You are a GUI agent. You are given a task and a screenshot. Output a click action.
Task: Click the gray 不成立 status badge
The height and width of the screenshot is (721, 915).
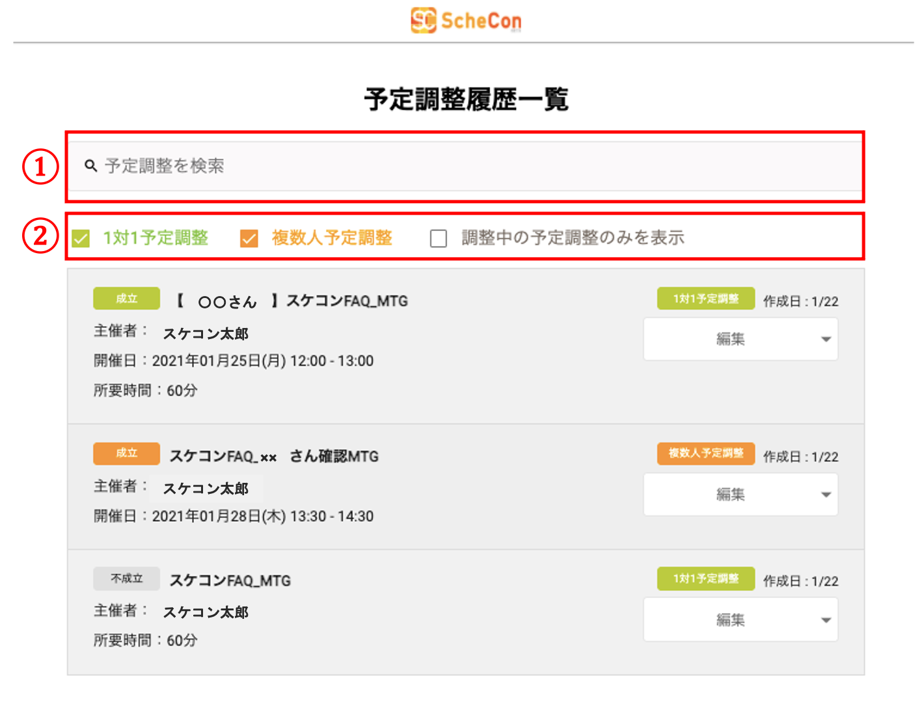tap(126, 578)
